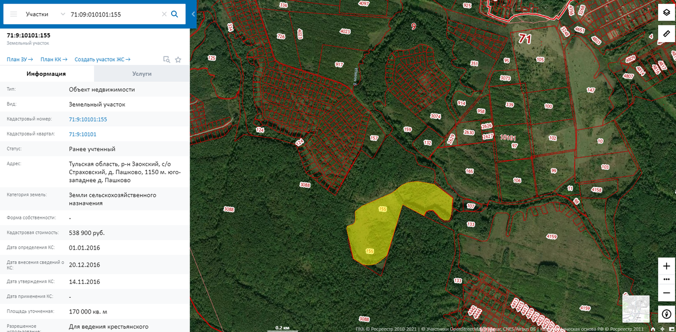Image resolution: width=676 pixels, height=332 pixels.
Task: Clear the search query with the X
Action: tap(164, 14)
